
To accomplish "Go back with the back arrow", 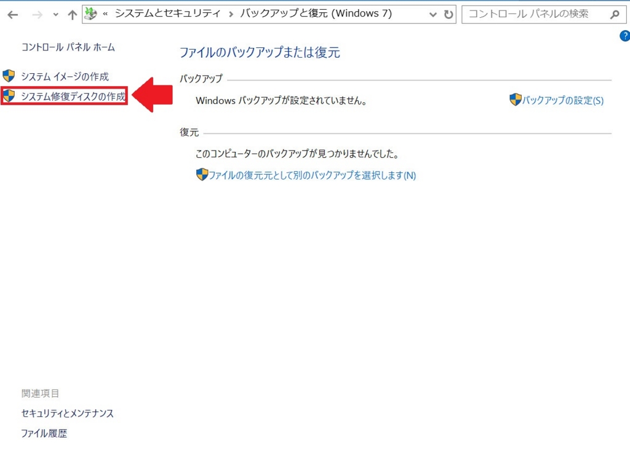I will tap(13, 15).
